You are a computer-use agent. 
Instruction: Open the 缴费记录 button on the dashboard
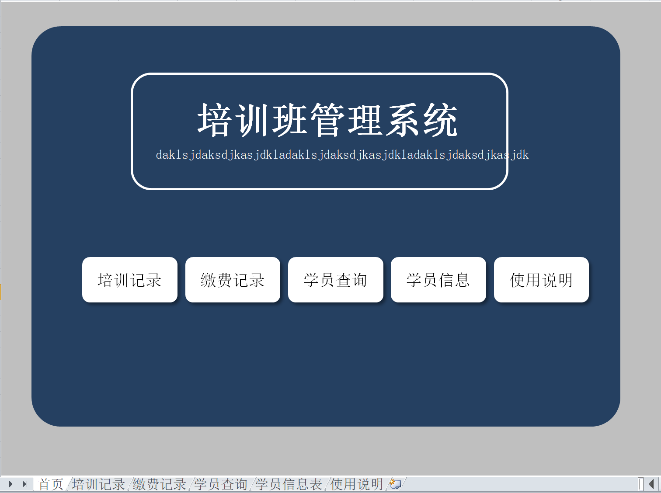coord(233,280)
